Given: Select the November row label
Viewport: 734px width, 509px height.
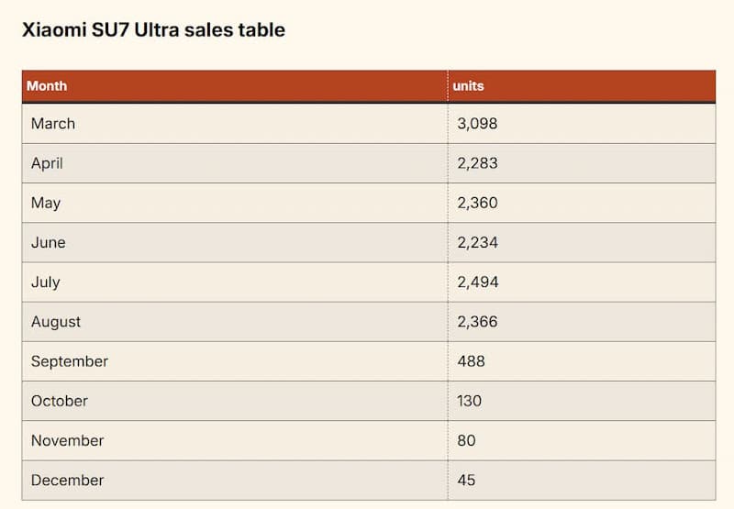Looking at the screenshot, I should pos(67,440).
